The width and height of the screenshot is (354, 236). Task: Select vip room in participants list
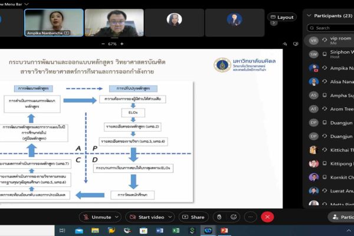point(333,40)
